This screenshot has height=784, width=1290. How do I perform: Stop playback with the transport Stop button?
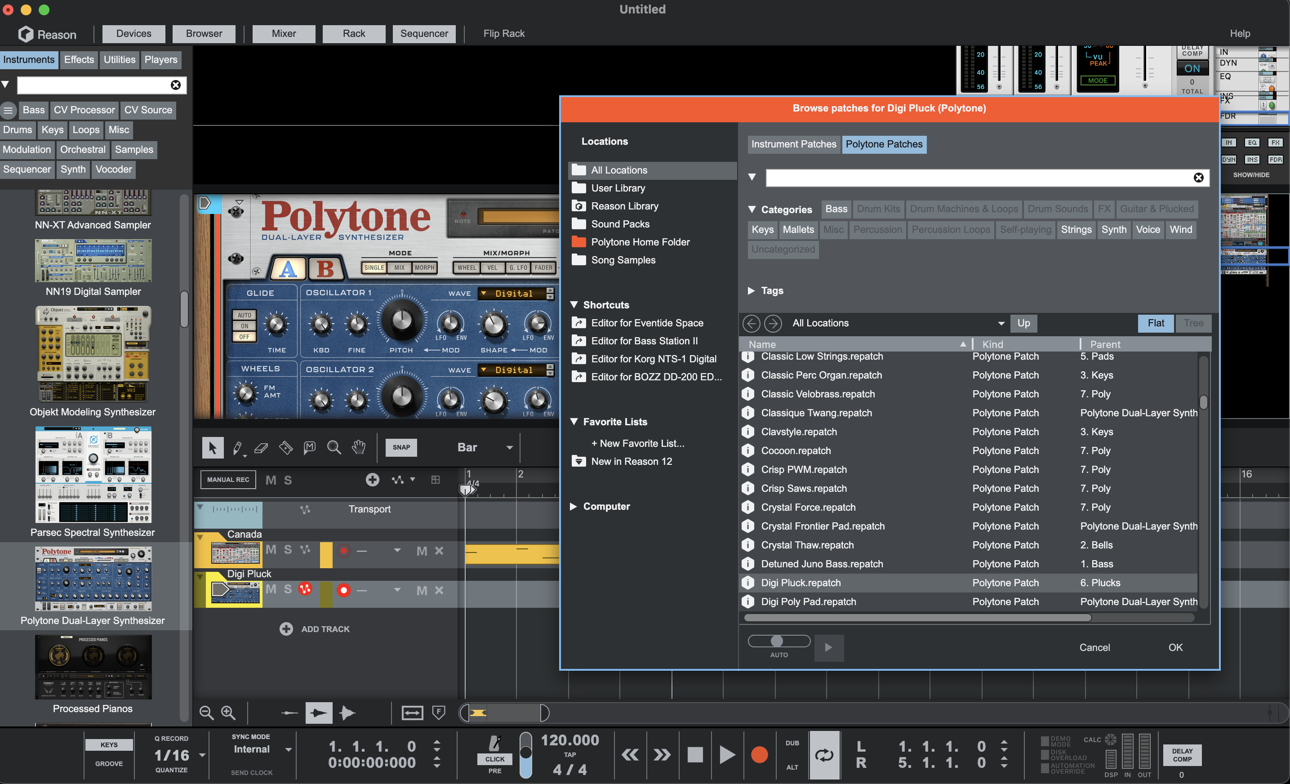695,755
